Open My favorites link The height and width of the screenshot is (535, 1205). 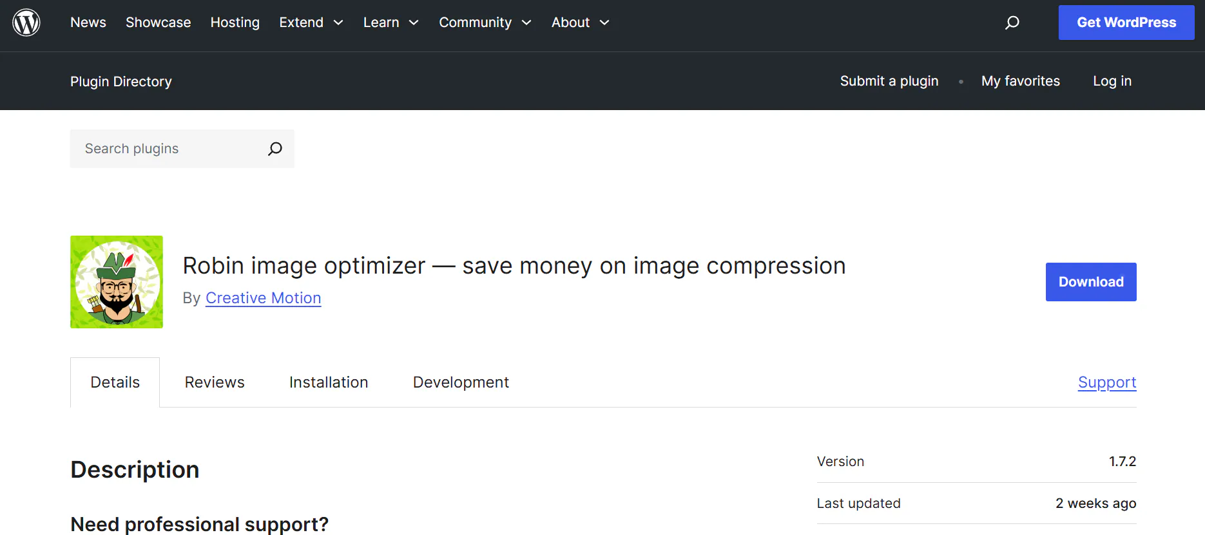(1021, 81)
